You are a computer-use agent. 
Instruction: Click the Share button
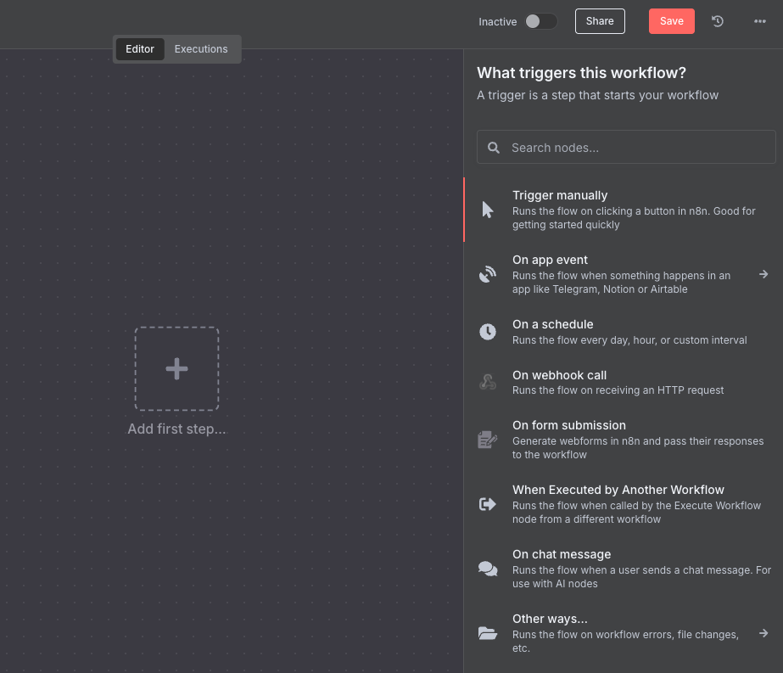[x=600, y=21]
